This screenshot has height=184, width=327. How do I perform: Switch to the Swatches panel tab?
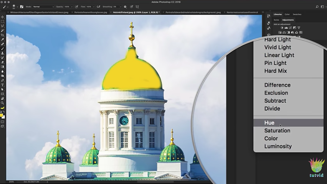click(297, 14)
